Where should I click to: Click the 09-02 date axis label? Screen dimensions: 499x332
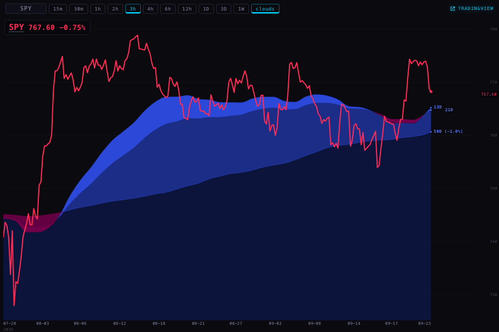[275, 323]
